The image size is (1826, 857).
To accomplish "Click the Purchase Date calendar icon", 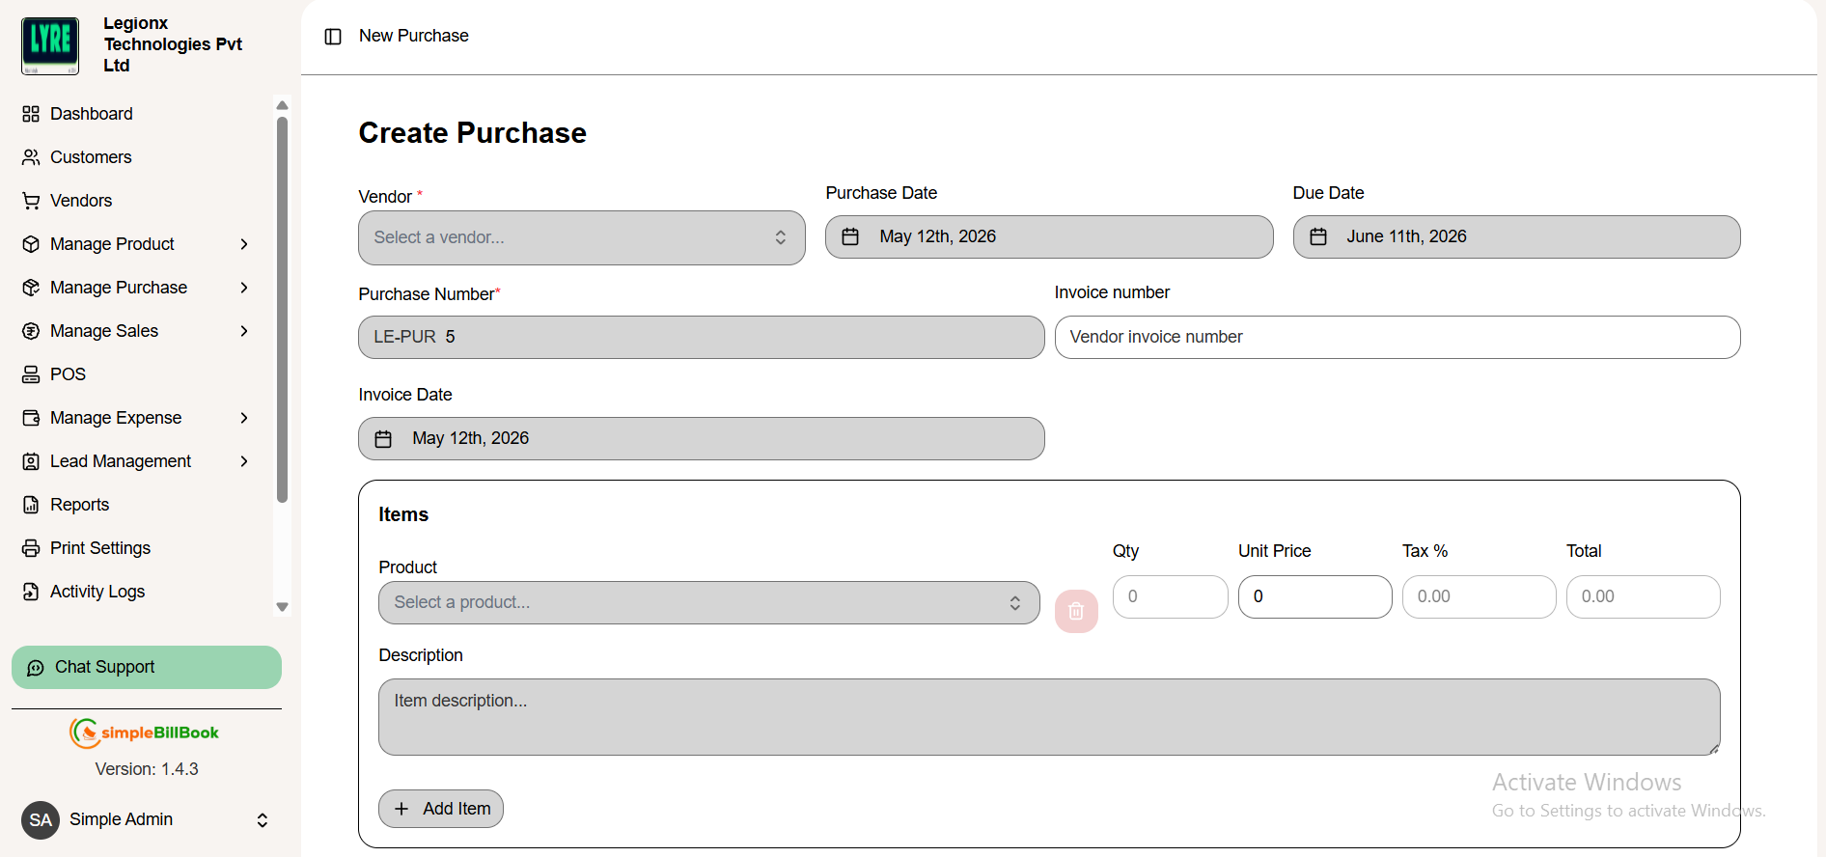I will [850, 236].
